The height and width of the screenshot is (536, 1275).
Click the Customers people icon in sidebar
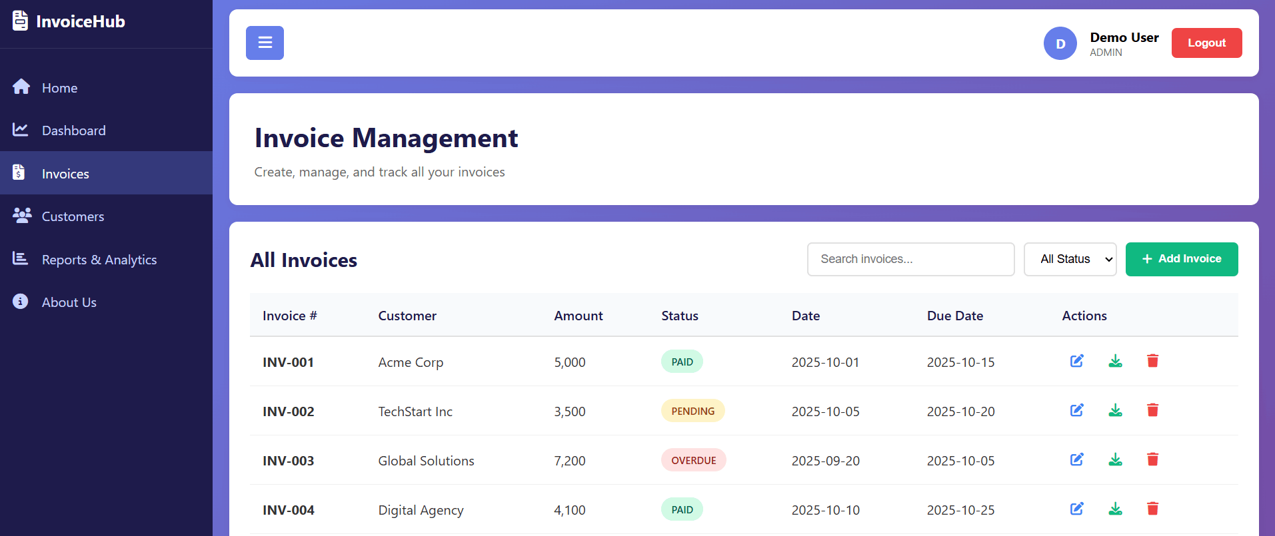pos(22,215)
